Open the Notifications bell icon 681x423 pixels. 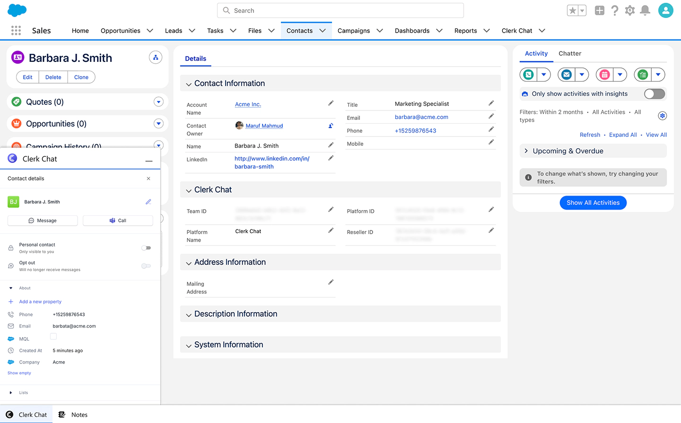pos(645,10)
